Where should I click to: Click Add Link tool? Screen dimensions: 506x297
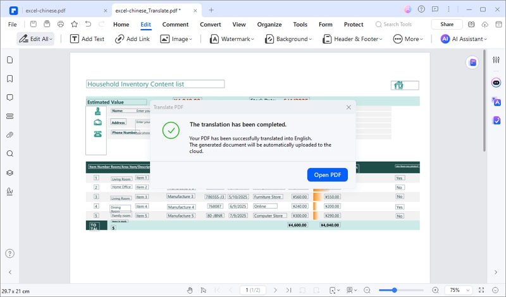pyautogui.click(x=132, y=39)
